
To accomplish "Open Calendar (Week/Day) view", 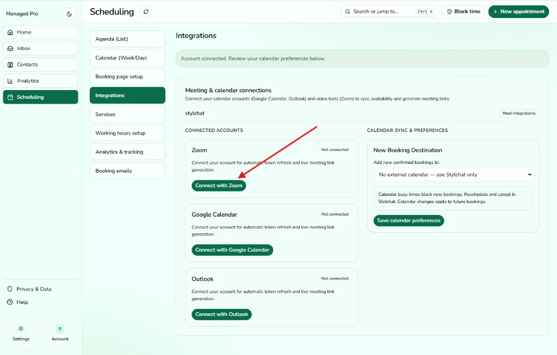I will 127,58.
